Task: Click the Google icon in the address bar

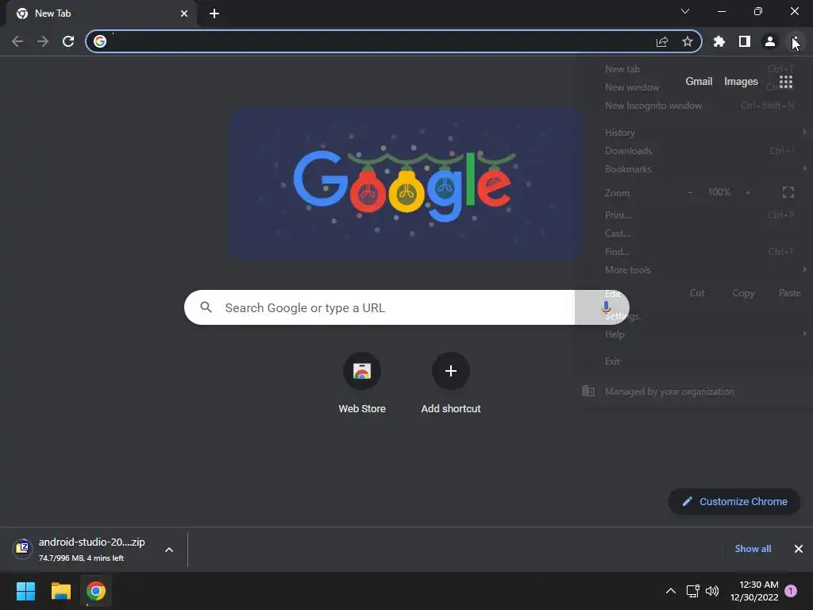Action: pos(100,41)
